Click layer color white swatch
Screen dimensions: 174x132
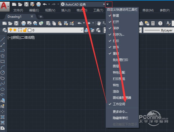(x=30, y=30)
